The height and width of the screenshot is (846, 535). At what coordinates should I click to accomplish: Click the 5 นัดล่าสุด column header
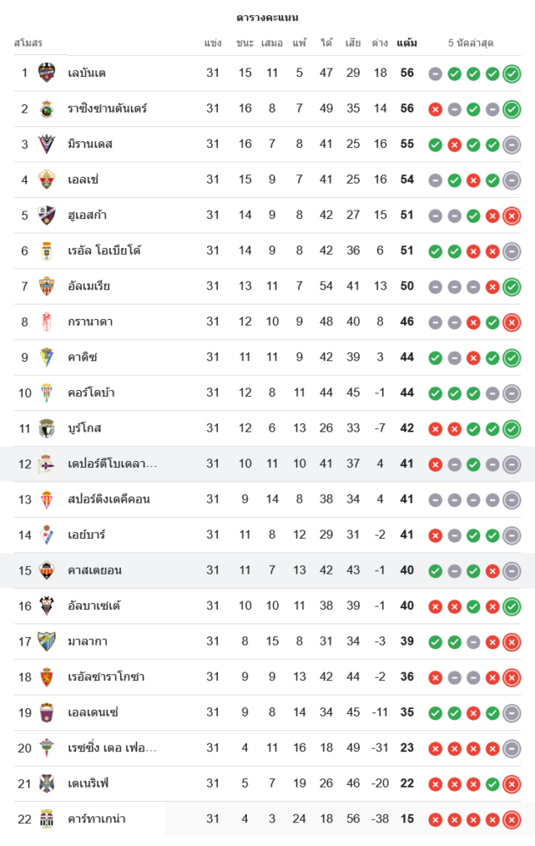point(472,42)
